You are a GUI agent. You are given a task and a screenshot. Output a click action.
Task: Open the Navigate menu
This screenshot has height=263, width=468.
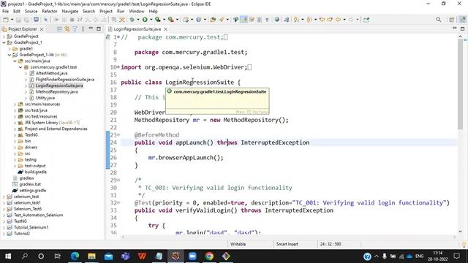[x=70, y=12]
